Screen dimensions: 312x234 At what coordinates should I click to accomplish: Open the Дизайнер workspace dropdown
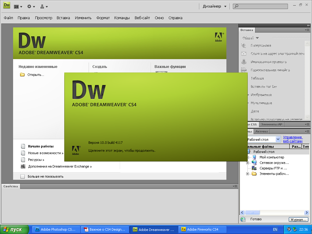click(214, 6)
